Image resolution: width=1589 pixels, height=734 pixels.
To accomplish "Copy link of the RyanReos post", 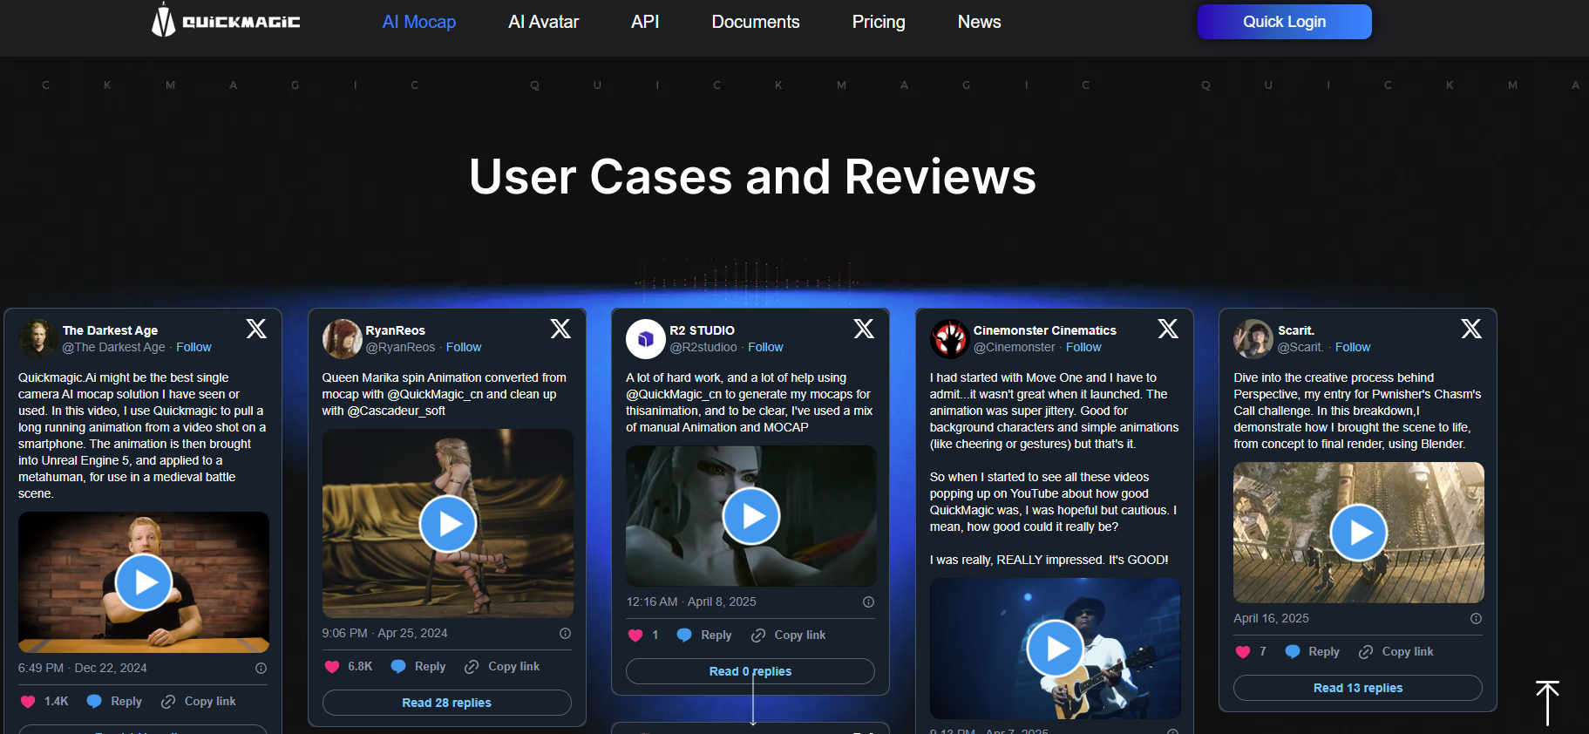I will 502,667.
